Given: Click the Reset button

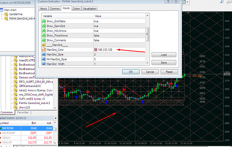Looking at the screenshot, I should point(169,72).
